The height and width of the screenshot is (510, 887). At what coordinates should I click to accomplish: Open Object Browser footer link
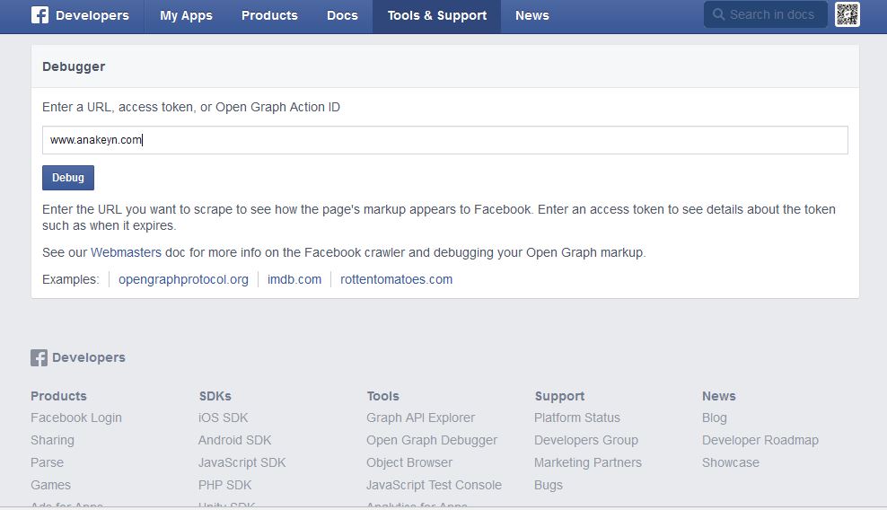(409, 462)
